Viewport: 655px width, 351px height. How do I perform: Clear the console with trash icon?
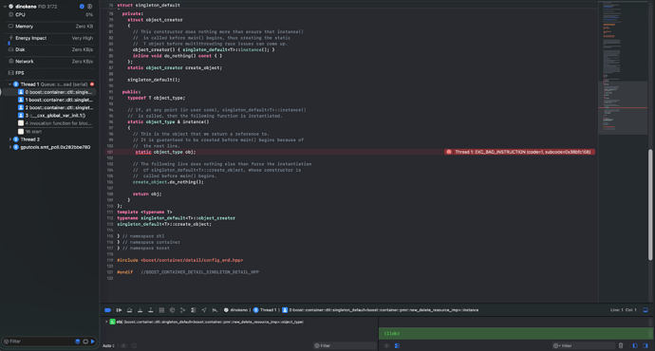621,345
